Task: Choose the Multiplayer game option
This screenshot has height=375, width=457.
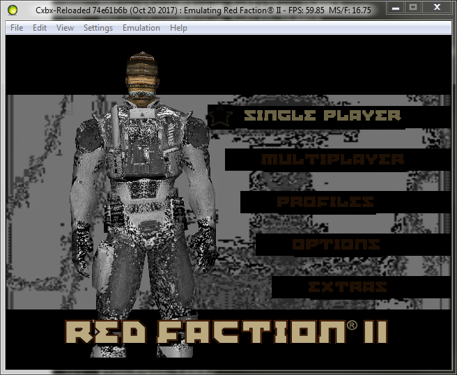Action: point(332,160)
